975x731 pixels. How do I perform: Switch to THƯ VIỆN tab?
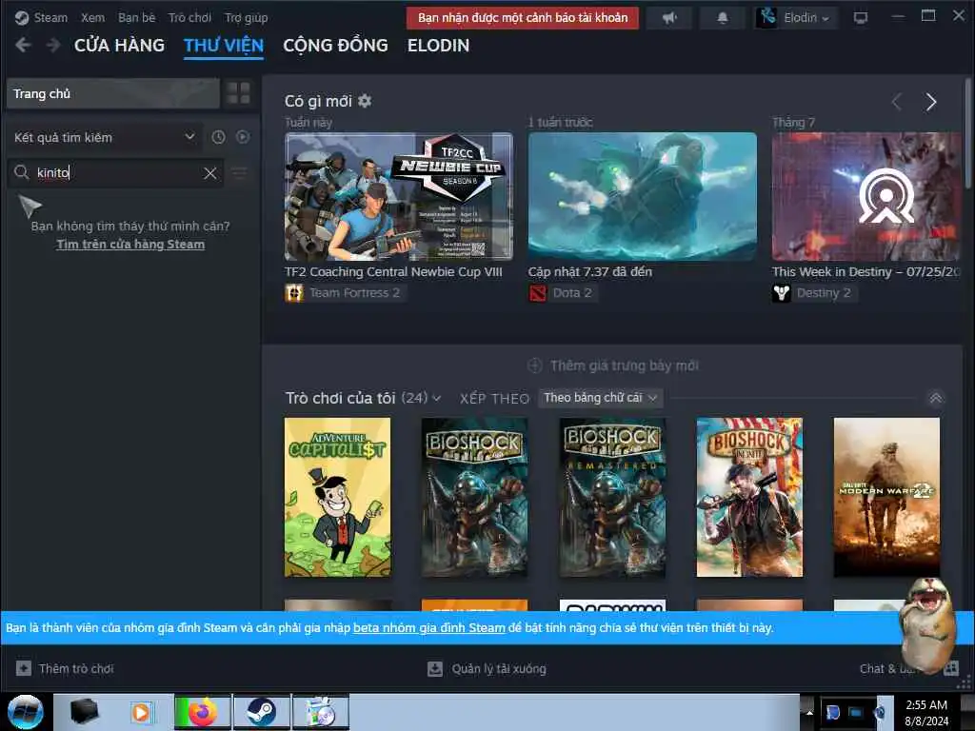coord(224,46)
